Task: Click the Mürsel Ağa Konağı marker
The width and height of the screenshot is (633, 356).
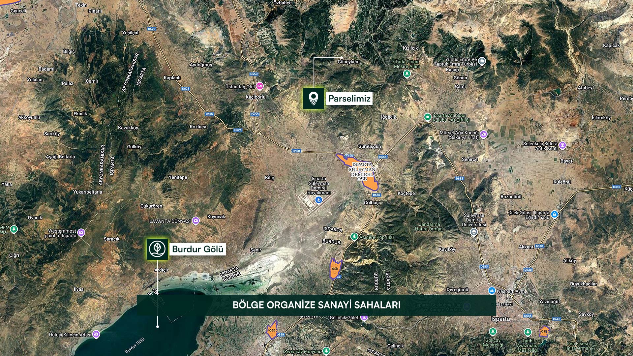Action: click(484, 134)
